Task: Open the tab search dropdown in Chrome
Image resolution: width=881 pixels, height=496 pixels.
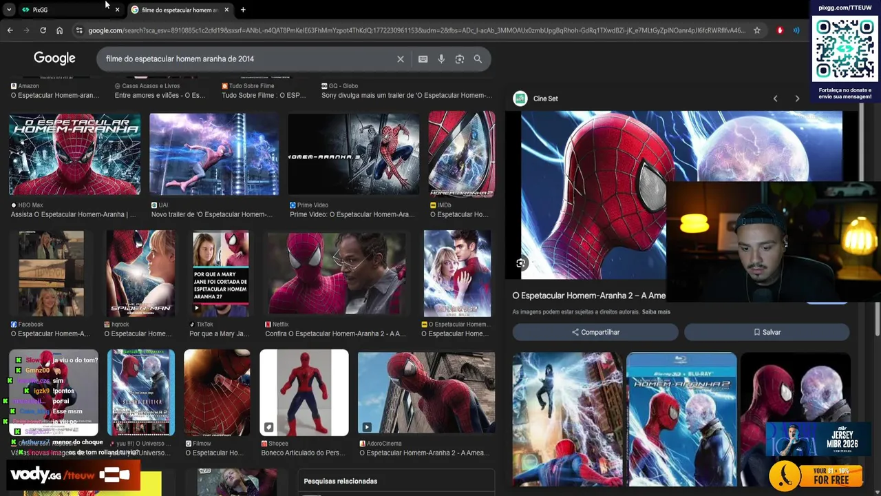Action: point(9,10)
